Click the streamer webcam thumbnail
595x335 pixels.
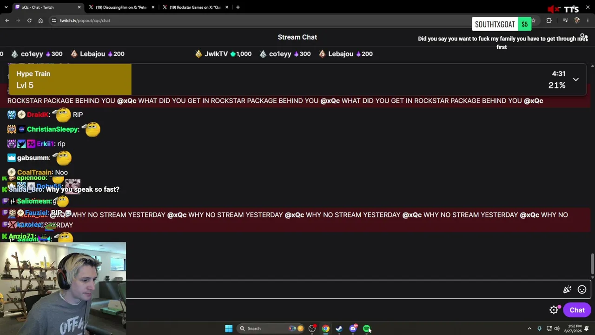[x=63, y=288]
